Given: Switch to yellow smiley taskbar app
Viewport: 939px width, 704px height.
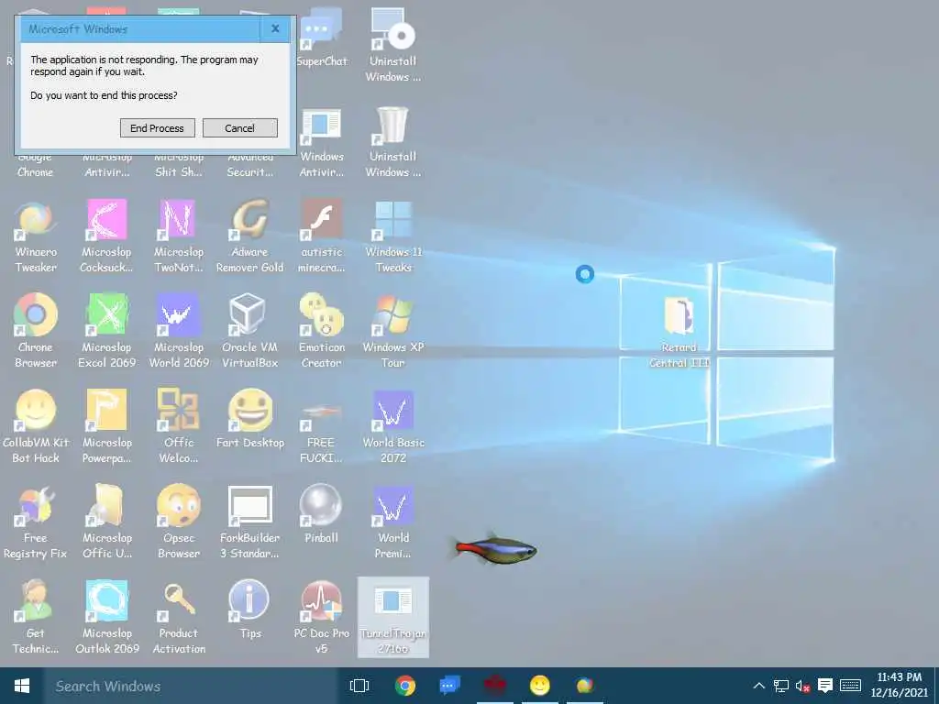Looking at the screenshot, I should (x=539, y=686).
